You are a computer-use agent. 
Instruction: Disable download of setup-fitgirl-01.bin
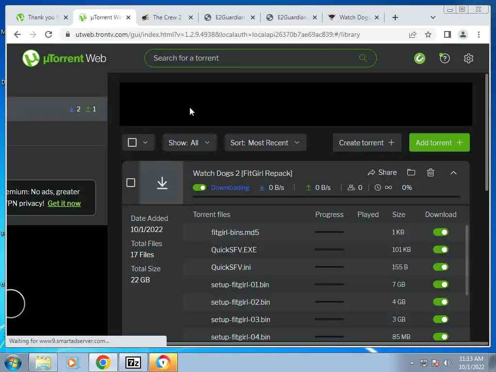click(441, 284)
